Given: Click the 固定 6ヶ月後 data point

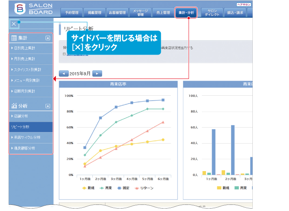Looking at the screenshot, I should coord(163,100).
